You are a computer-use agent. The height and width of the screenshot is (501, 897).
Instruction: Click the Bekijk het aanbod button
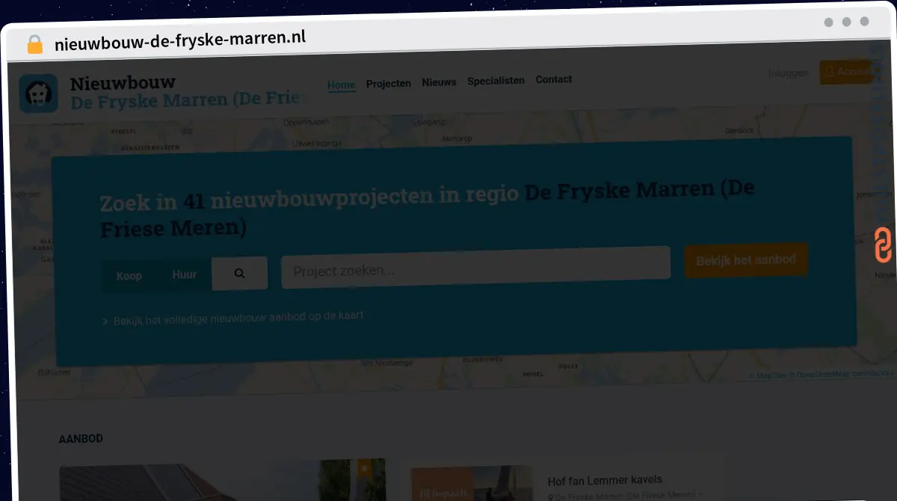click(x=746, y=260)
